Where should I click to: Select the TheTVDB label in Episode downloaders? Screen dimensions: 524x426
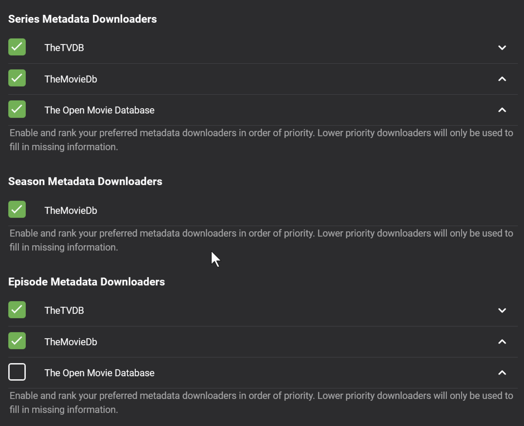[64, 310]
